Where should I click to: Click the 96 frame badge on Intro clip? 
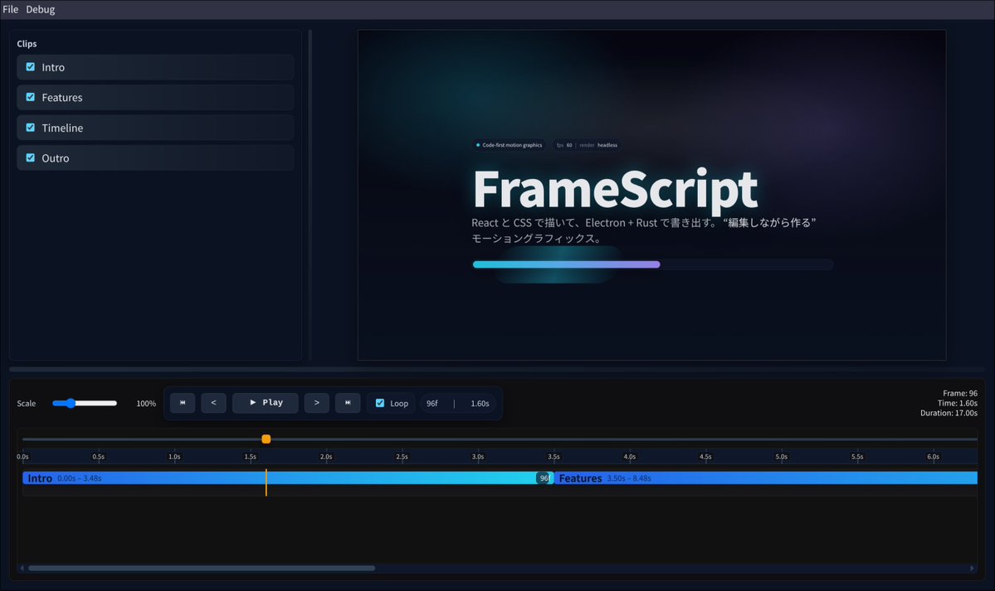click(544, 478)
